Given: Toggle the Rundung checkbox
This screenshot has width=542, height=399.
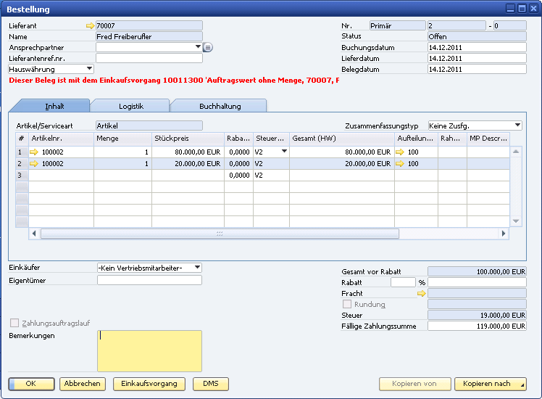Looking at the screenshot, I should [x=347, y=305].
